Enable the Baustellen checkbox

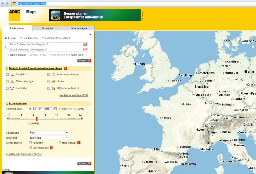7,74
